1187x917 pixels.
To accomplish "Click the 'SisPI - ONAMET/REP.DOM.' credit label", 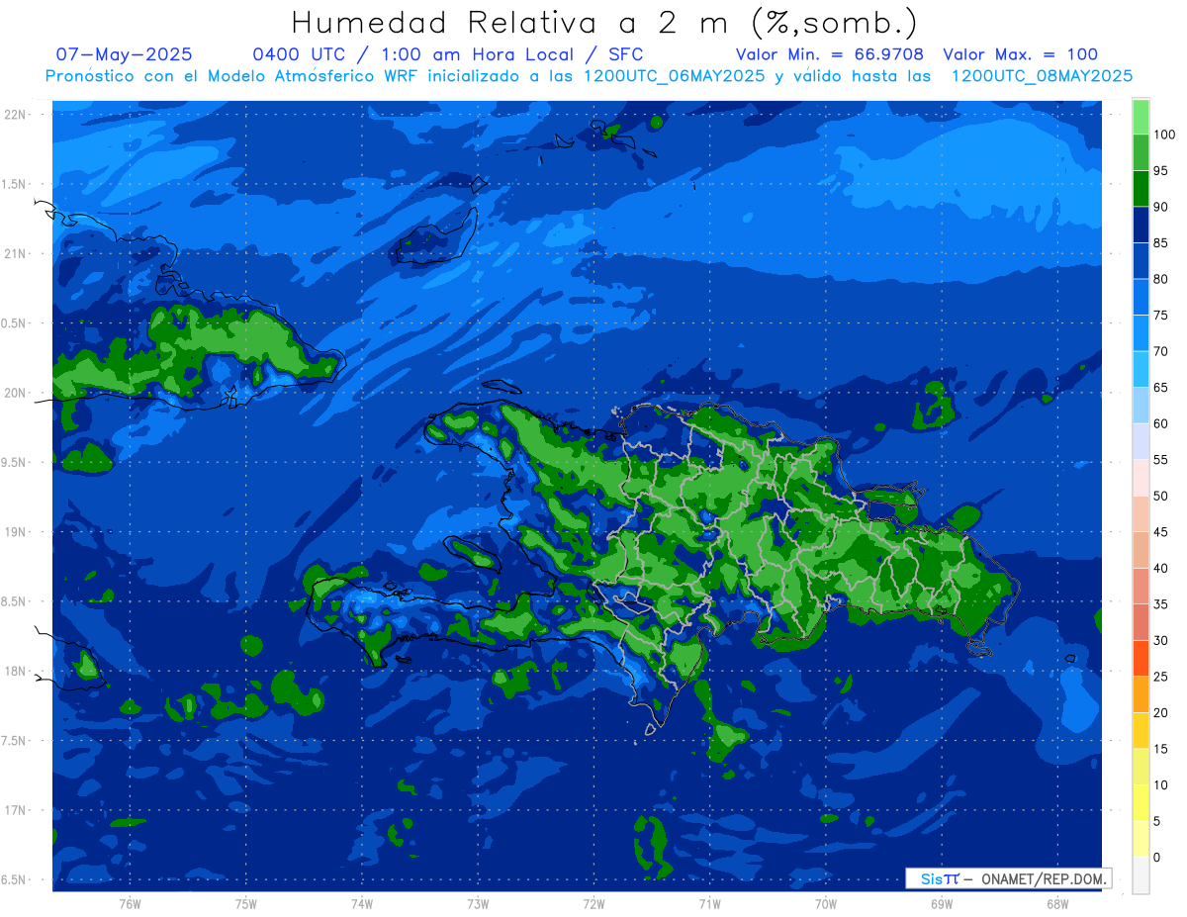I will click(1008, 878).
